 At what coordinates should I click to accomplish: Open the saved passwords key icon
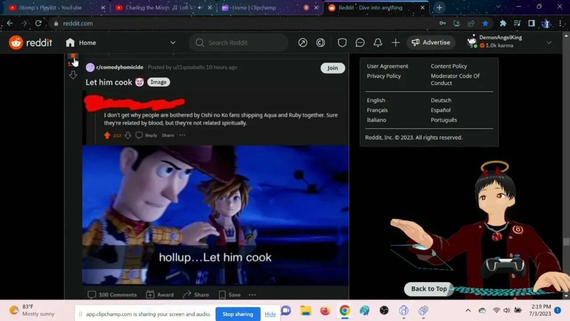tap(442, 23)
